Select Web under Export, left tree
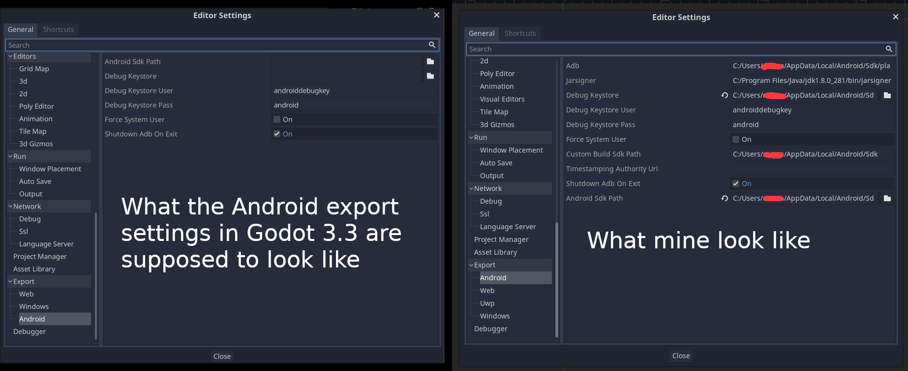908x371 pixels. pyautogui.click(x=26, y=294)
